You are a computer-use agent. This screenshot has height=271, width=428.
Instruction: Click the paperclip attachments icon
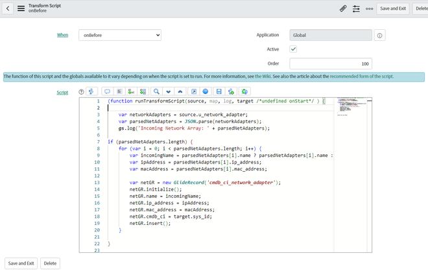click(x=343, y=8)
